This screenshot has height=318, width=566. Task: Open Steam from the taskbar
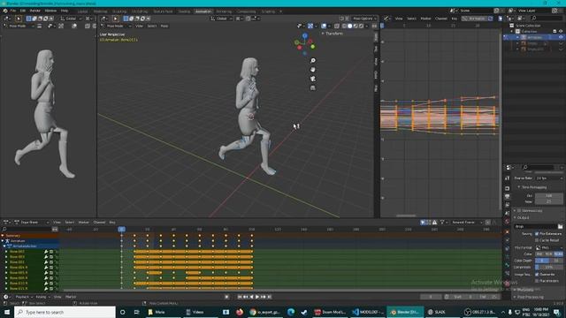click(304, 312)
